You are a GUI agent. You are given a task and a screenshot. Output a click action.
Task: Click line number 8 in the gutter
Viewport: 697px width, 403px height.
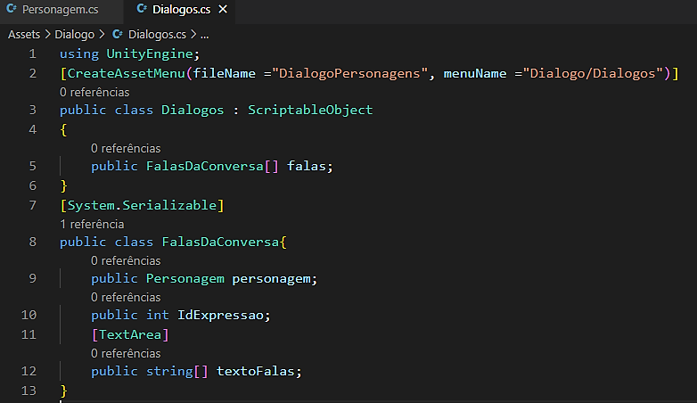pos(32,242)
